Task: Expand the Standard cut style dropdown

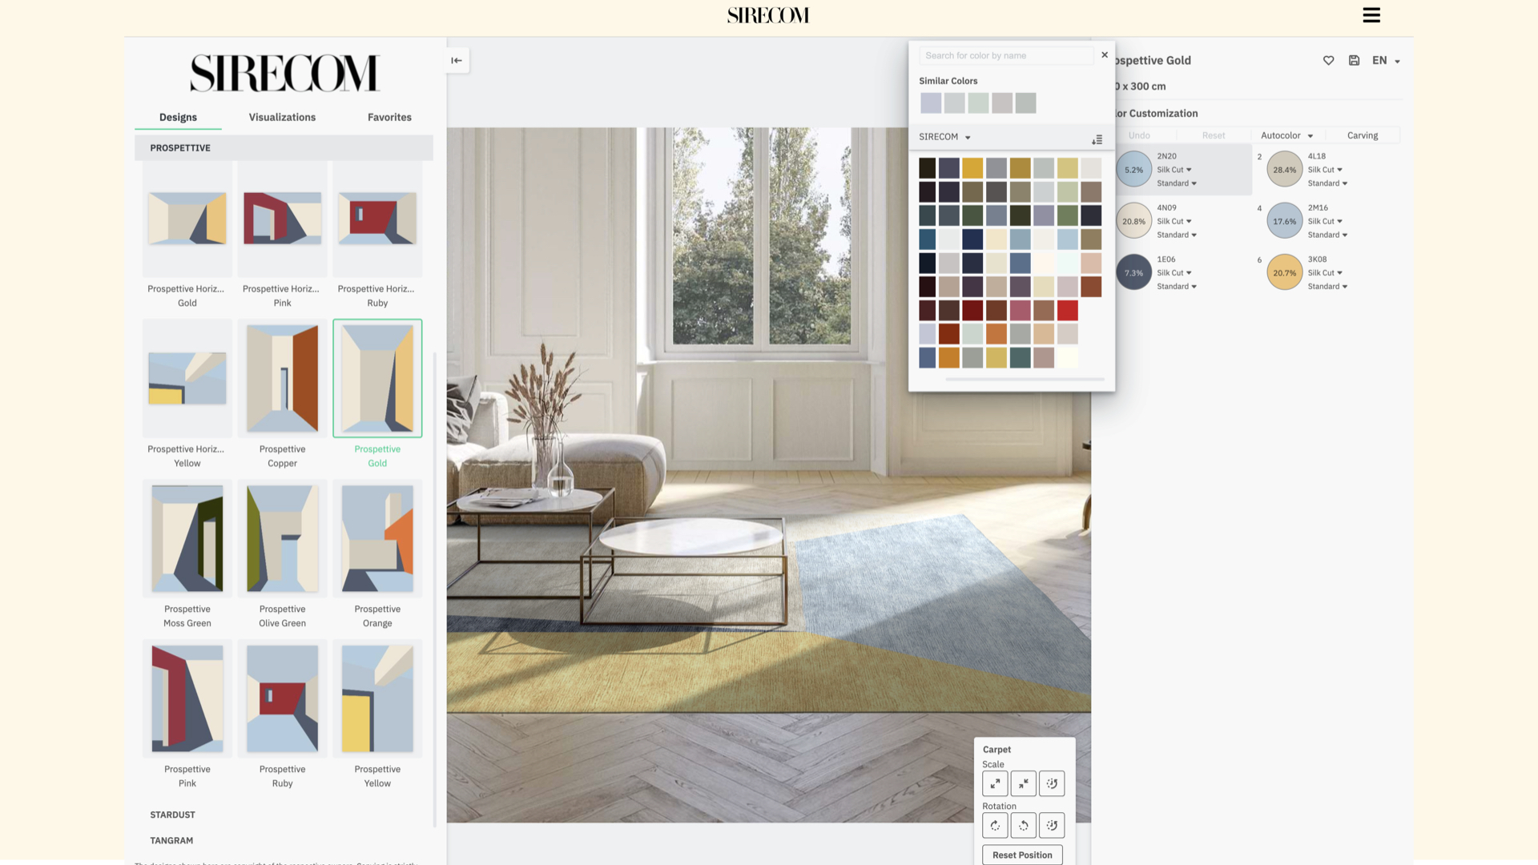Action: (x=1176, y=183)
